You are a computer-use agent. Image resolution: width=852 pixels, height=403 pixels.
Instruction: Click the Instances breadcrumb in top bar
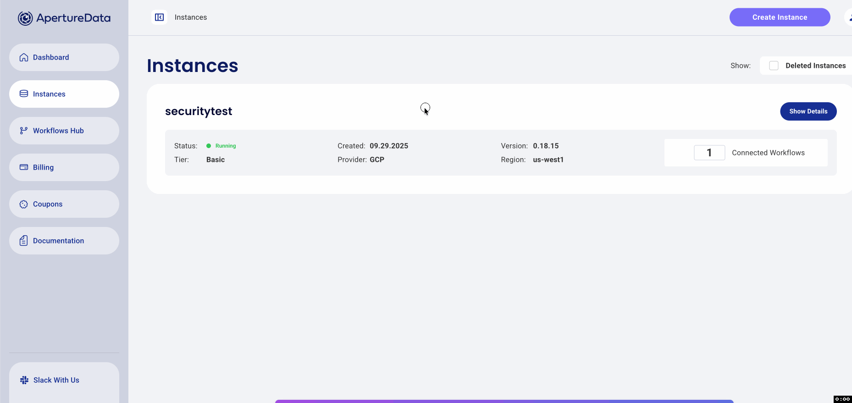tap(191, 17)
